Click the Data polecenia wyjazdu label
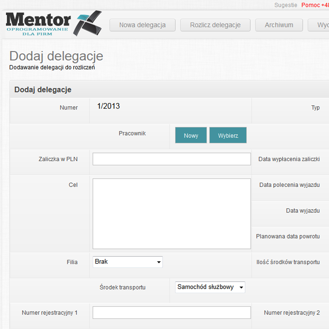Image resolution: width=329 pixels, height=329 pixels. coord(289,185)
